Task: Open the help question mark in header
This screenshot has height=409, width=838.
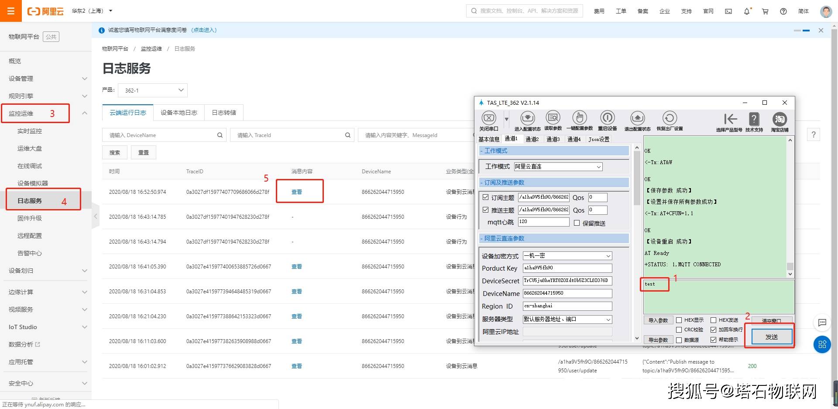Action: [783, 11]
